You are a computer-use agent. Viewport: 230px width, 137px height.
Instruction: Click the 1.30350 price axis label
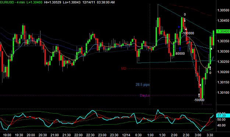(223, 41)
